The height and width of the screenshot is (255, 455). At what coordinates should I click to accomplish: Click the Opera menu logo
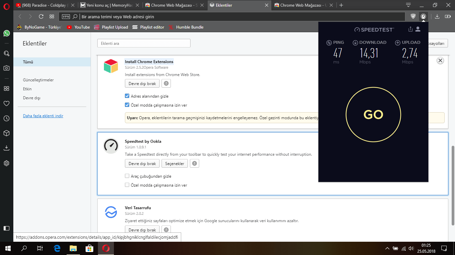6,6
